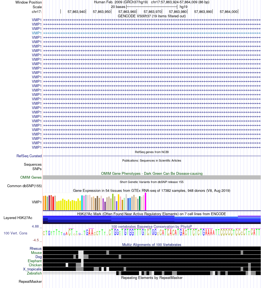The width and height of the screenshot is (261, 288).
Task: Click 'Short Genetic Variants from dbSNP release 155'
Action: (152, 182)
